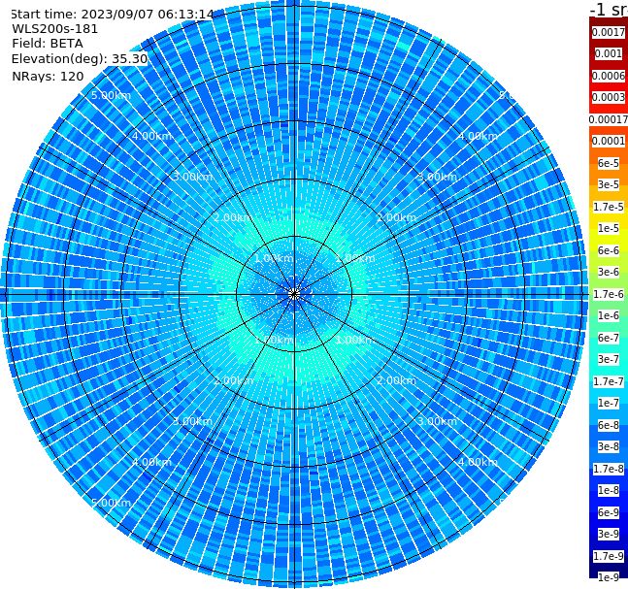Select the 3e-8 colorbar tick label
This screenshot has width=628, height=589.
coord(609,446)
